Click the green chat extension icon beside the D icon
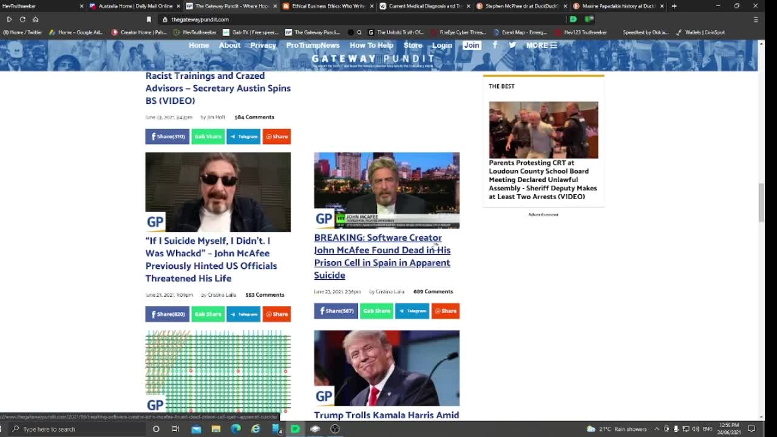 coord(588,19)
